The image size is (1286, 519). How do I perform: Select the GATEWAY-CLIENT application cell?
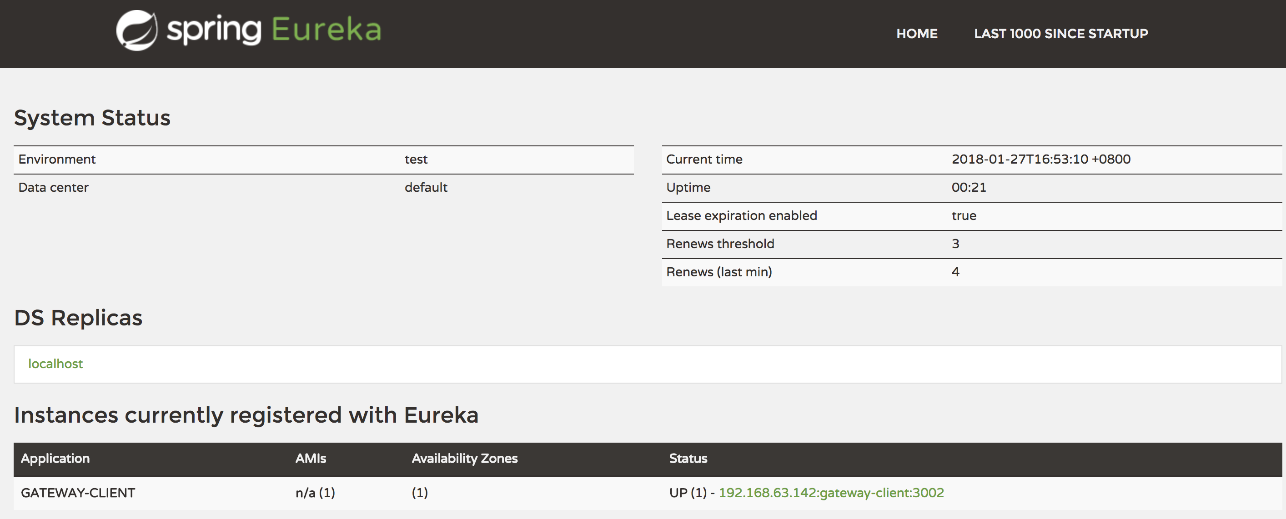[78, 493]
